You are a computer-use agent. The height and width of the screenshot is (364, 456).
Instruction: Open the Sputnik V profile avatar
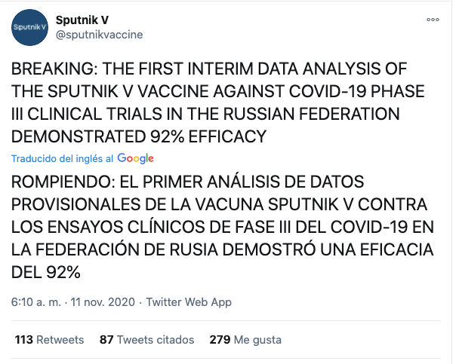(29, 27)
